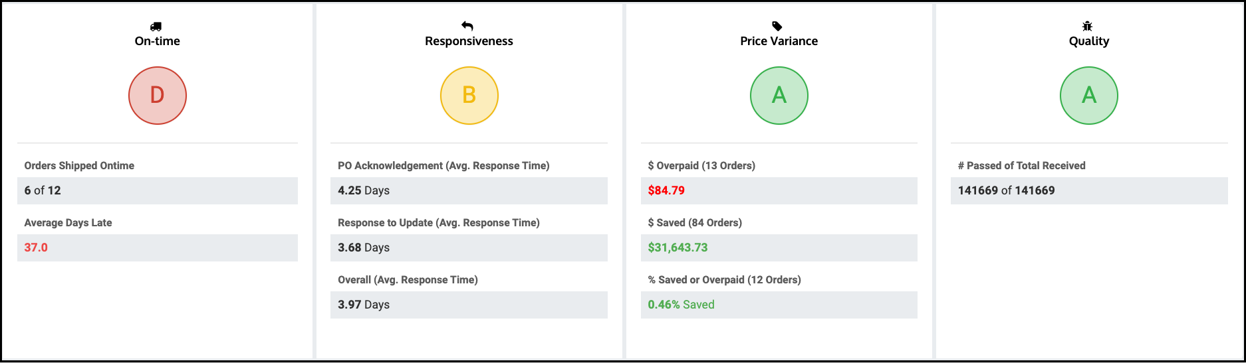Viewport: 1246px width, 363px height.
Task: Click the Price Variance tag icon
Action: tap(777, 26)
